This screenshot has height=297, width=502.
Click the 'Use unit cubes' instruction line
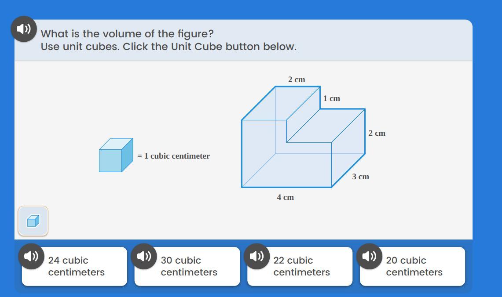click(x=169, y=47)
